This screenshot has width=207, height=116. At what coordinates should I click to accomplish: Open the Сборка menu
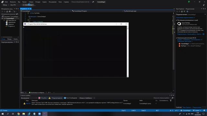(31, 2)
